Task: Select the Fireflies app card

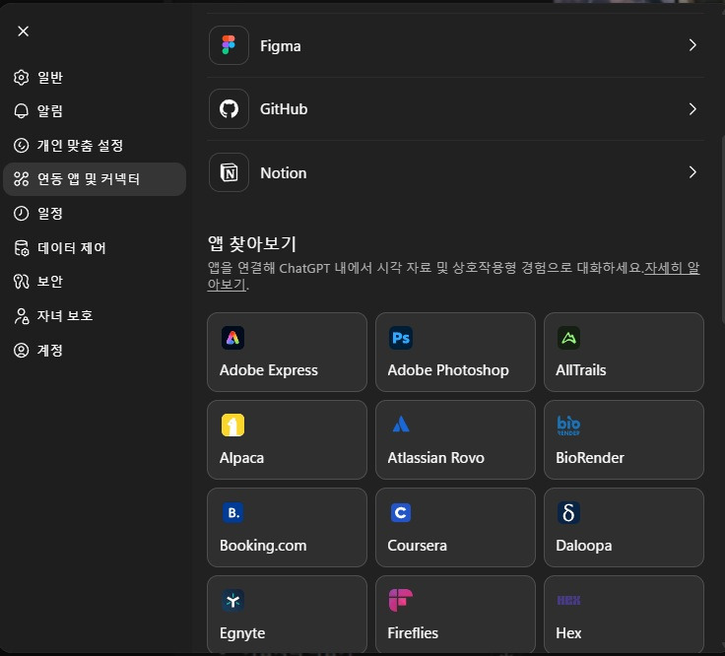Action: pos(455,615)
